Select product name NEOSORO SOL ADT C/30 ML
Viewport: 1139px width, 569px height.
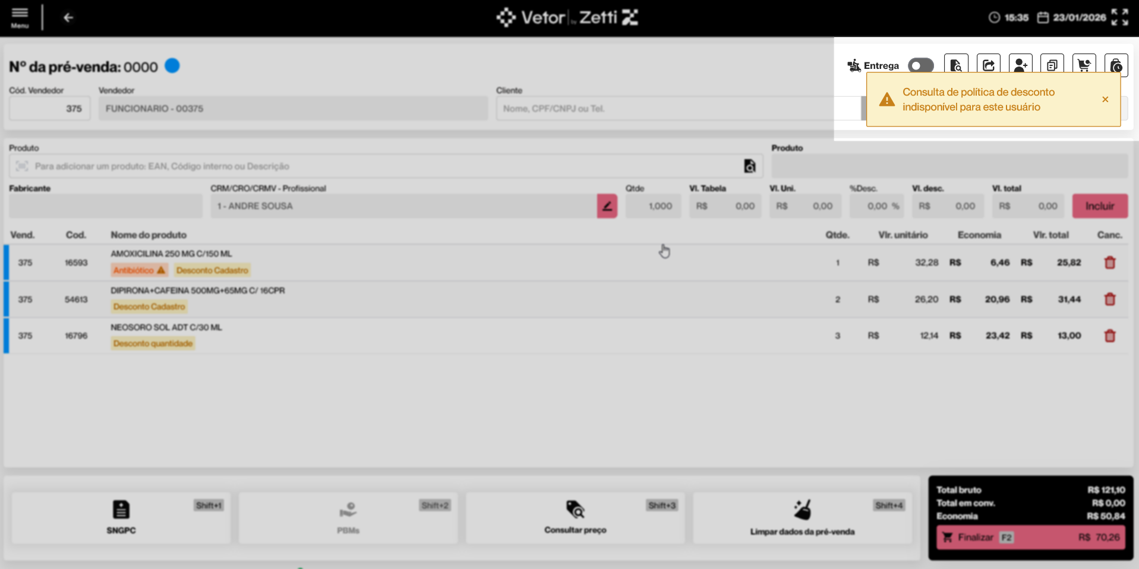click(166, 327)
